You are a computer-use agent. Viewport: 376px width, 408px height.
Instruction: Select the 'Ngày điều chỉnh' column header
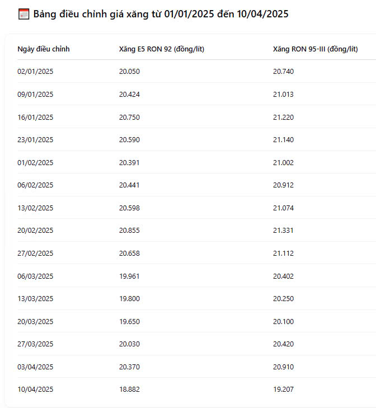44,49
